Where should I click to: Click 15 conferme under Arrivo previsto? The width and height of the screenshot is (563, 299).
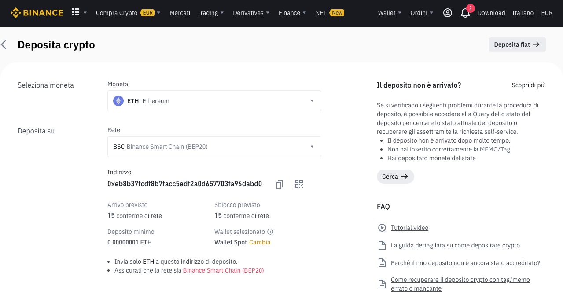[135, 216]
